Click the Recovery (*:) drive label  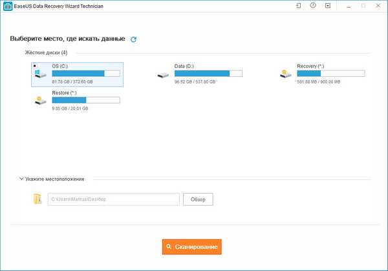tap(311, 66)
